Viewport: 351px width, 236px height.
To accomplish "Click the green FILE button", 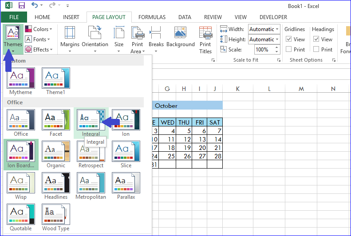I will [14, 17].
